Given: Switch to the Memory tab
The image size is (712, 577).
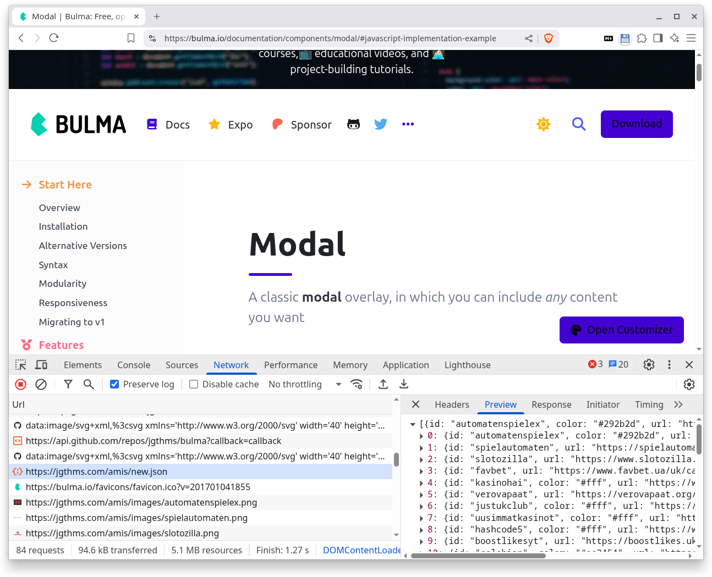Looking at the screenshot, I should pos(350,365).
